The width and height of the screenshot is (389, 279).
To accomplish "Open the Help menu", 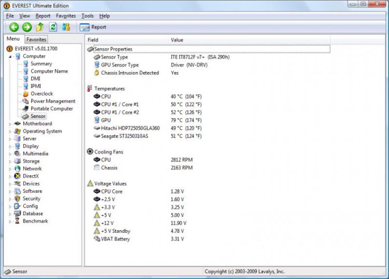I will [104, 16].
